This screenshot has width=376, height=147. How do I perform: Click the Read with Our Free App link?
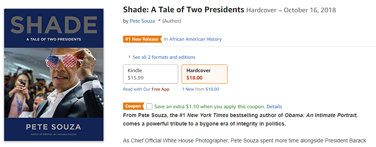point(146,89)
